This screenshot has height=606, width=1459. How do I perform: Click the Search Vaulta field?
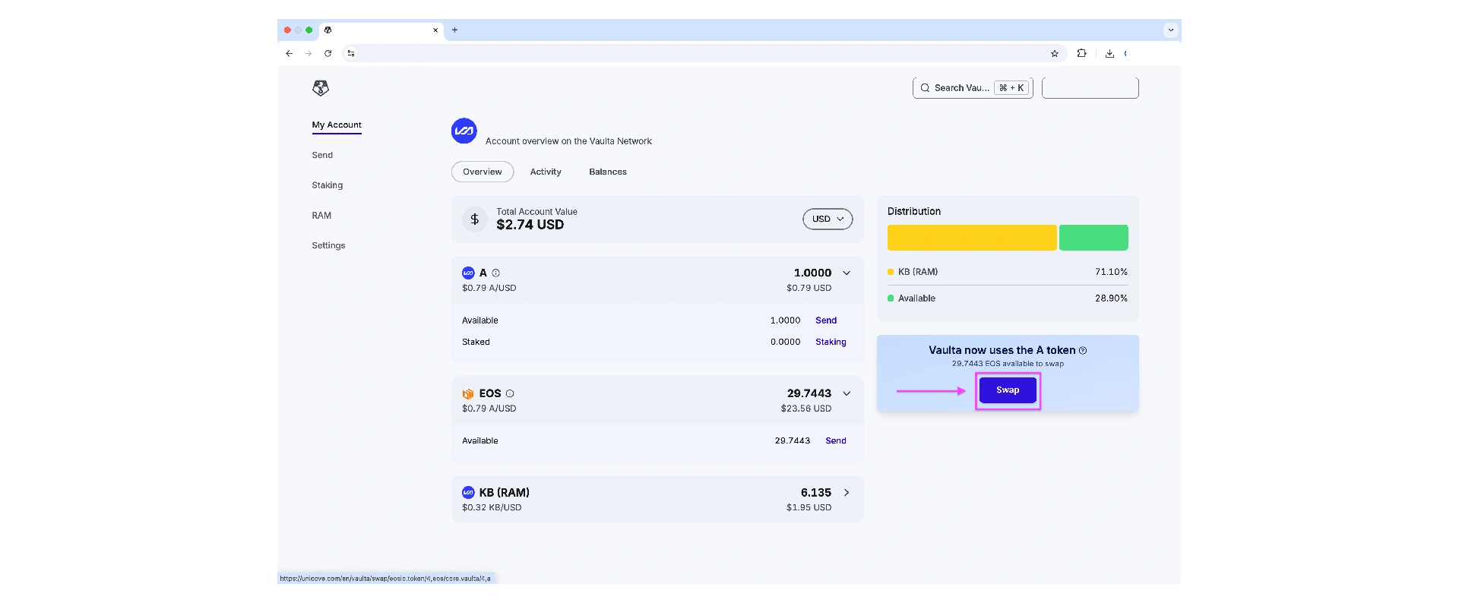click(x=973, y=88)
